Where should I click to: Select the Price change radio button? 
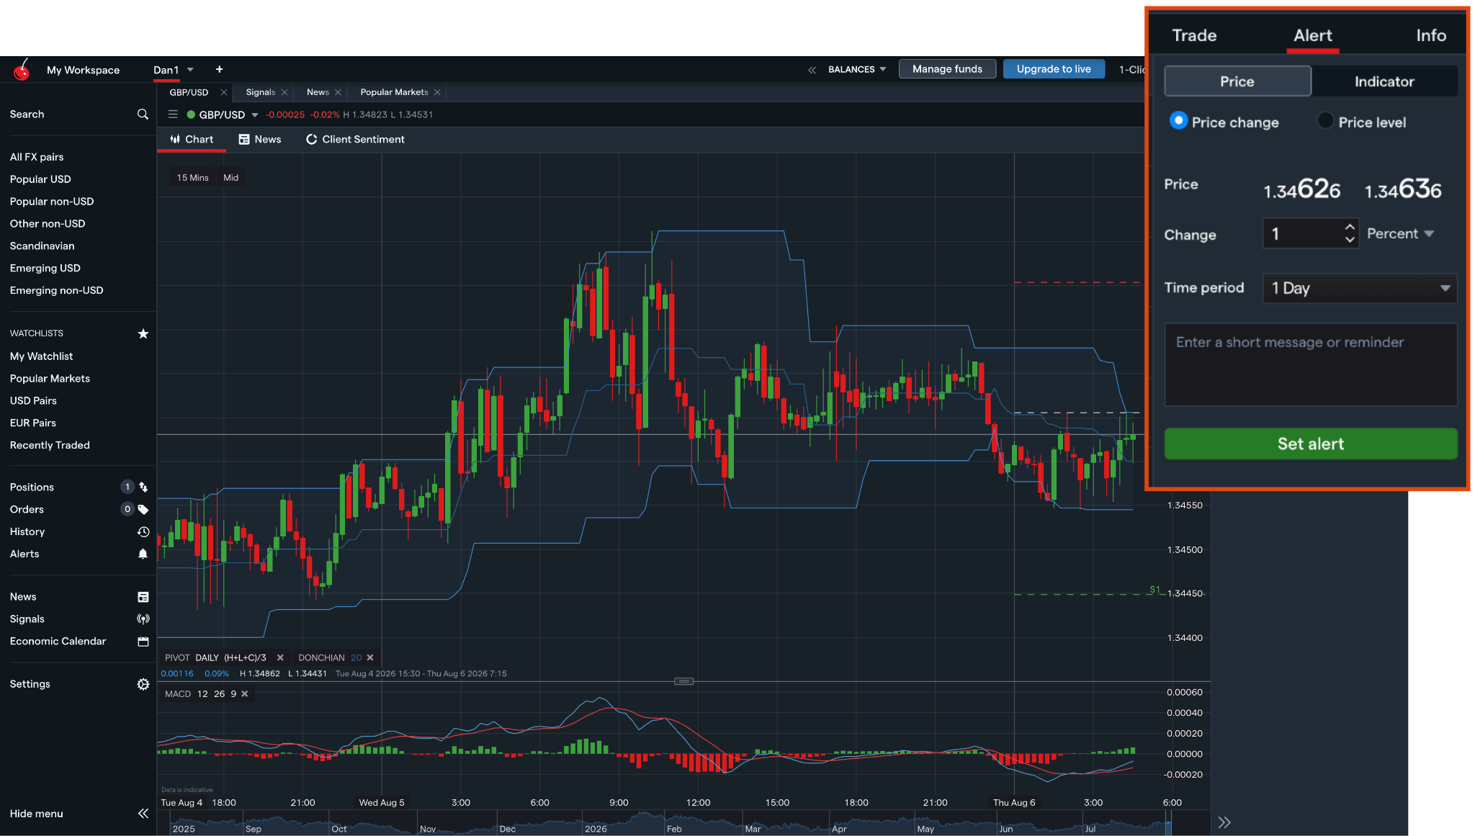tap(1178, 120)
